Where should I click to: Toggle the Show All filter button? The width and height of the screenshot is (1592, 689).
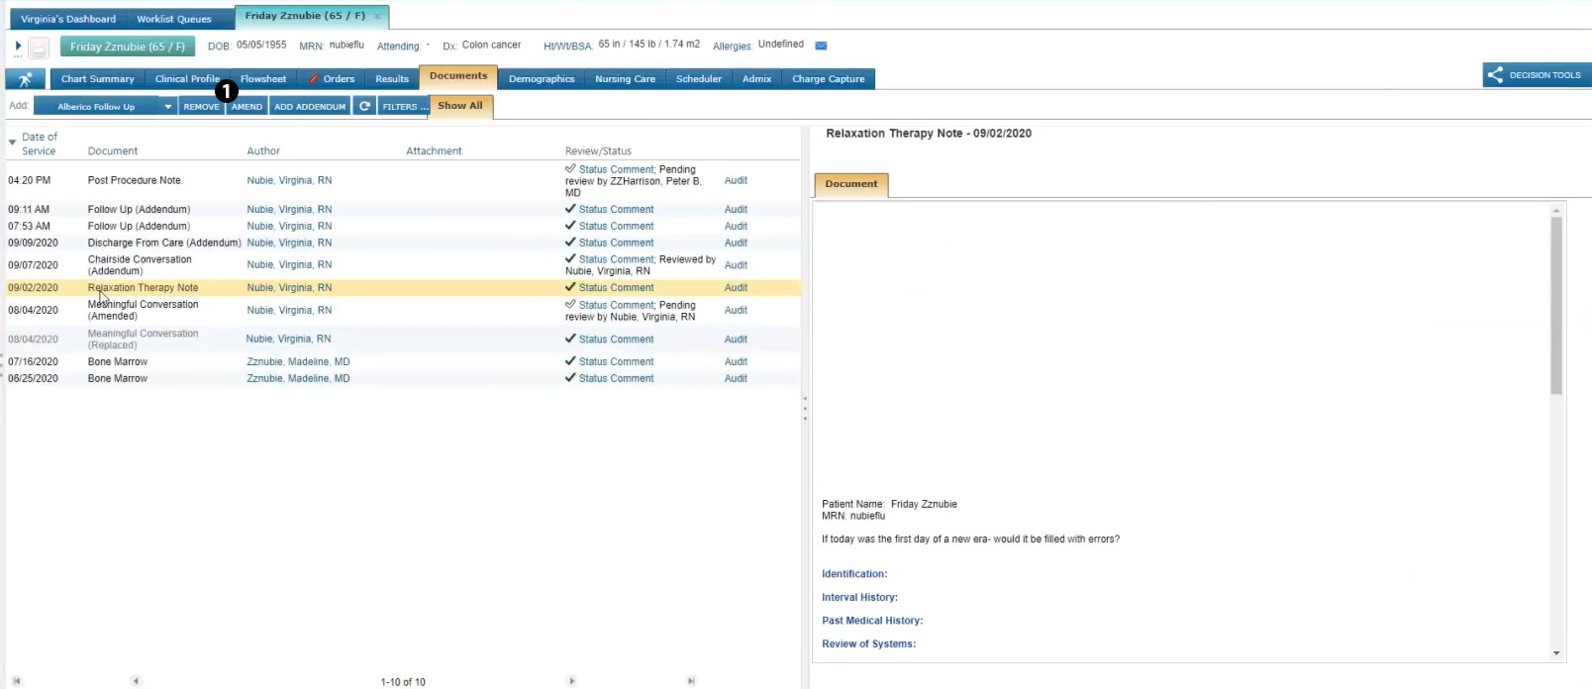(x=460, y=106)
